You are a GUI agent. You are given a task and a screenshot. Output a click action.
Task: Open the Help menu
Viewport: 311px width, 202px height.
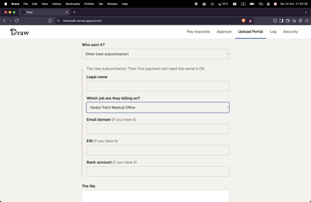pos(125,4)
